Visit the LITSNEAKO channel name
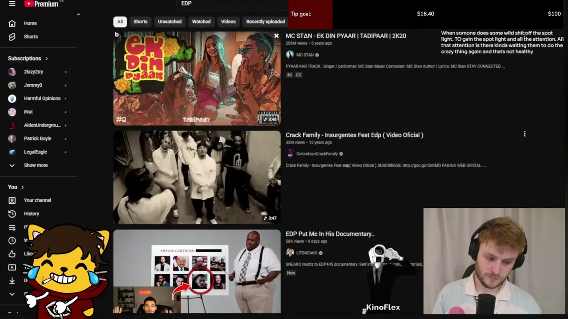 307,253
